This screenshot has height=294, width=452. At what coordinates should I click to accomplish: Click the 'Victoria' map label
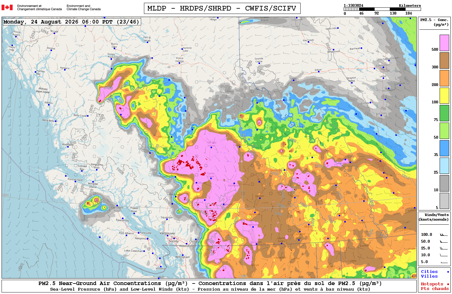[x=160, y=268]
